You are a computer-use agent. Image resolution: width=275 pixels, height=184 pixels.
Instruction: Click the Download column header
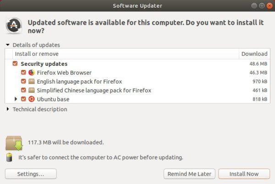pos(254,54)
